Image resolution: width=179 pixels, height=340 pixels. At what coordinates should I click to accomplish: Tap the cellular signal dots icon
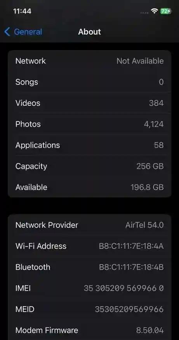tap(144, 13)
